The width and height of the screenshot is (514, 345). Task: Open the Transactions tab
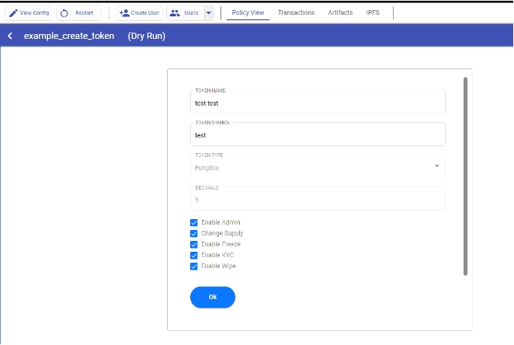pyautogui.click(x=296, y=13)
